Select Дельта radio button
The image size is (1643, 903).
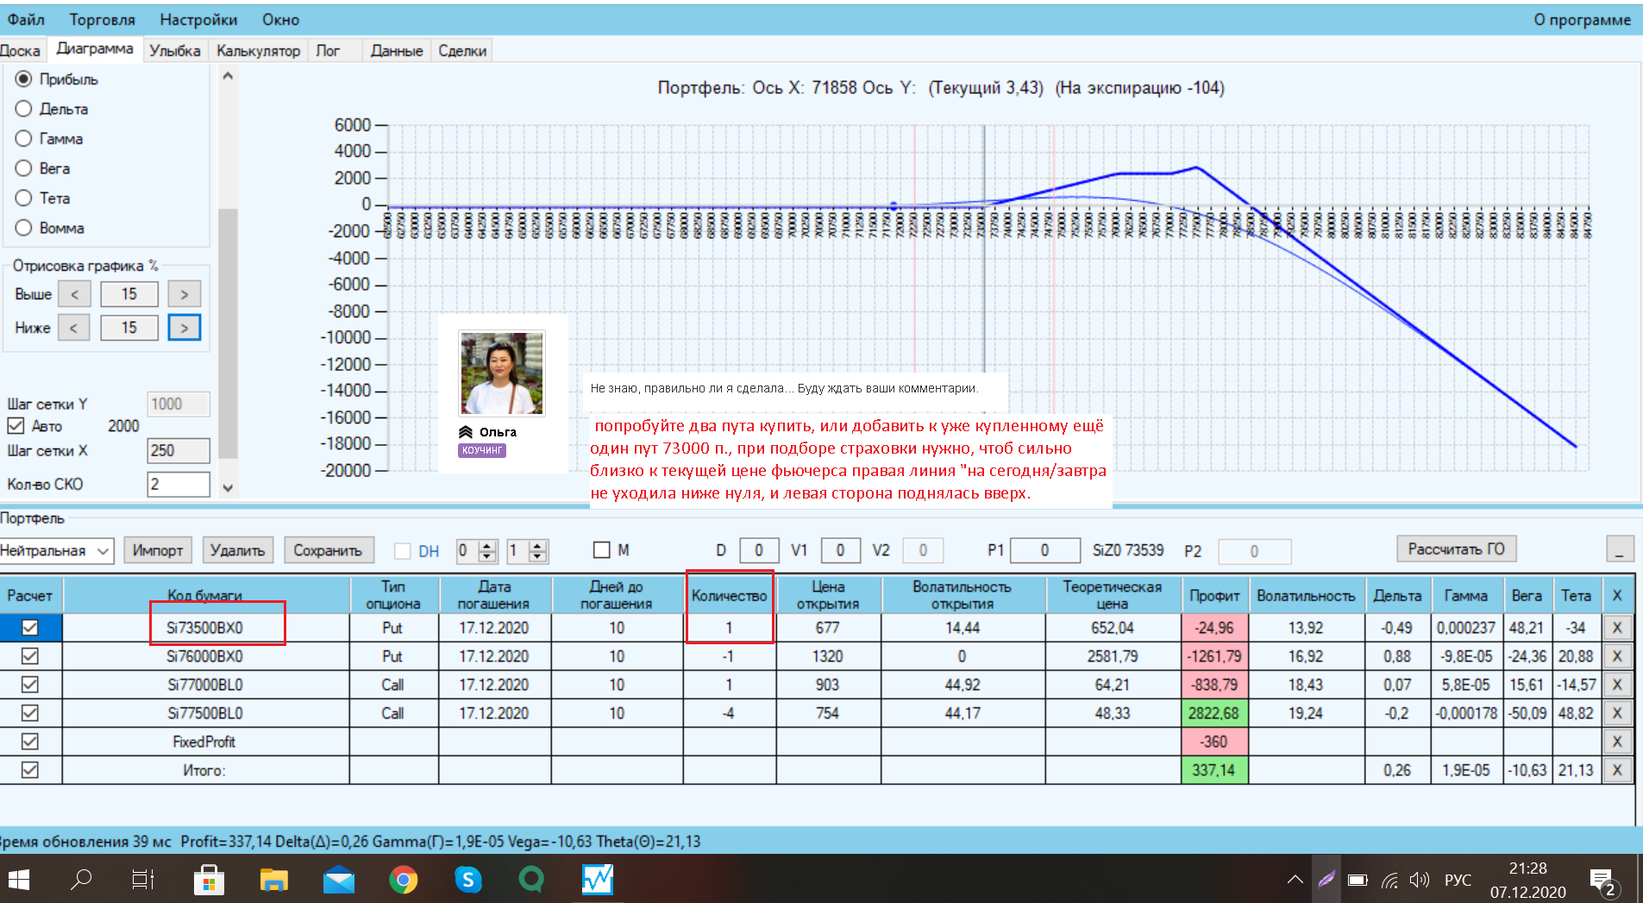pos(24,109)
